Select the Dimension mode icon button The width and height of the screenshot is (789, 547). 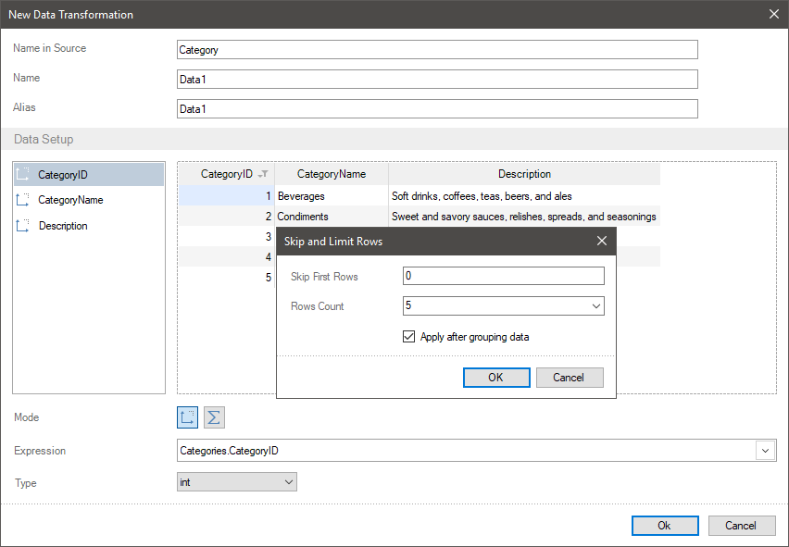tap(188, 417)
